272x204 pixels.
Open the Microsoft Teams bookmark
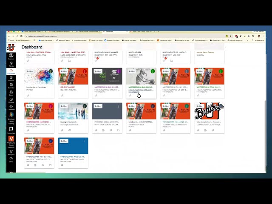pyautogui.click(x=63, y=40)
